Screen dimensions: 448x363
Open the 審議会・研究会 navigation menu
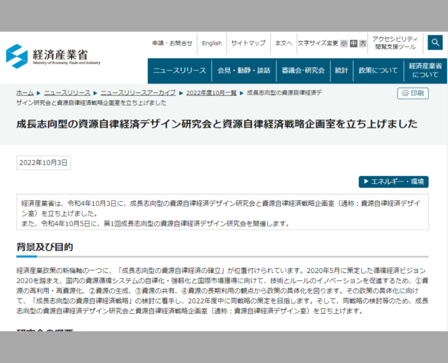tap(303, 70)
